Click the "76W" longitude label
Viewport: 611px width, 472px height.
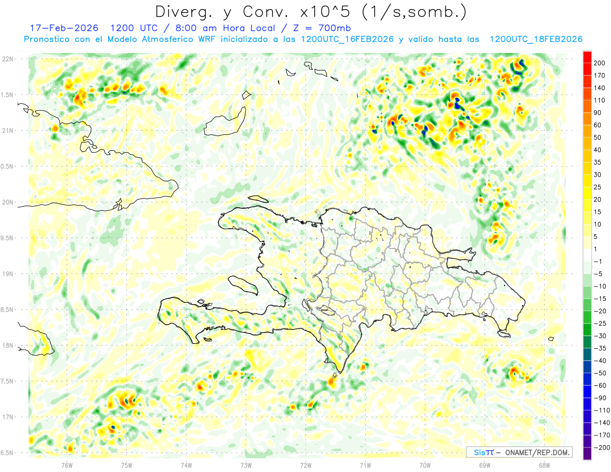67,465
